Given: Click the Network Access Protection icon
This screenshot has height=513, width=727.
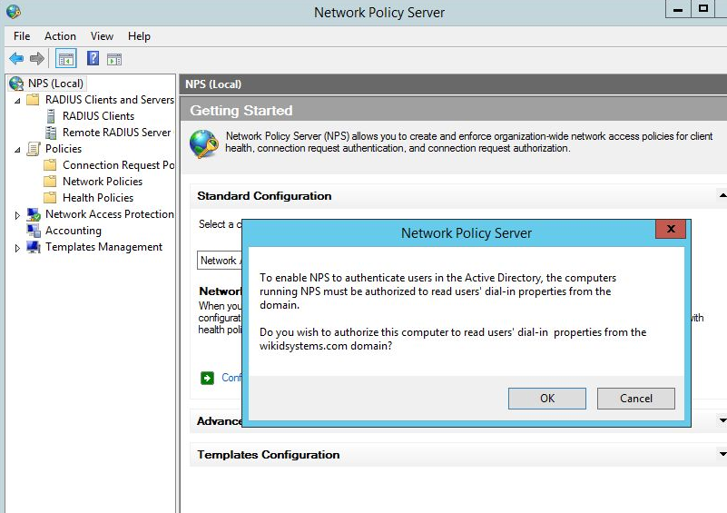Looking at the screenshot, I should tap(34, 214).
